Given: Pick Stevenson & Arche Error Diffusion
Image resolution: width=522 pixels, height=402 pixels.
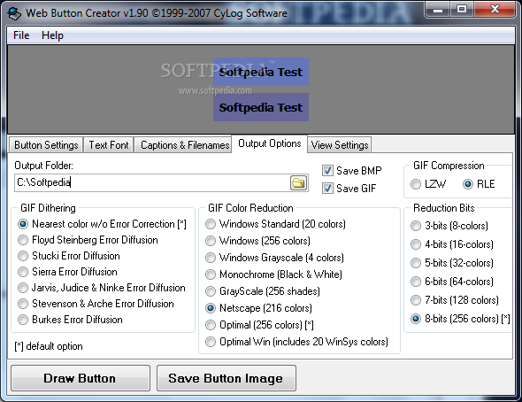Looking at the screenshot, I should click(96, 304).
